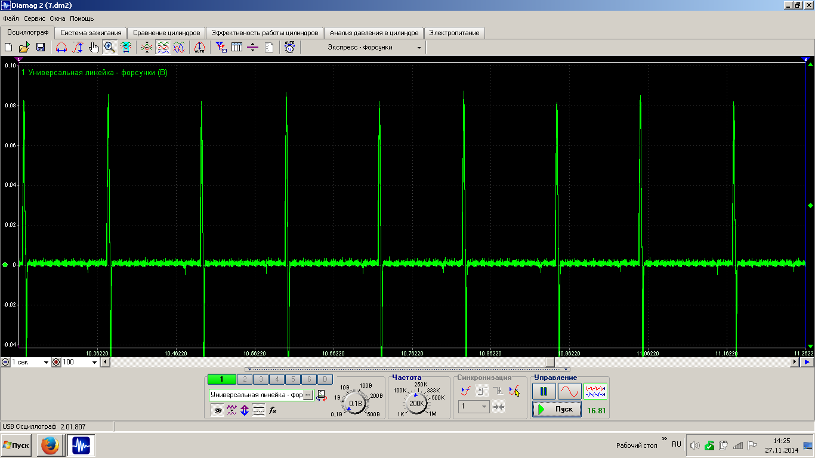Open the table view icon
This screenshot has width=815, height=458.
(237, 47)
